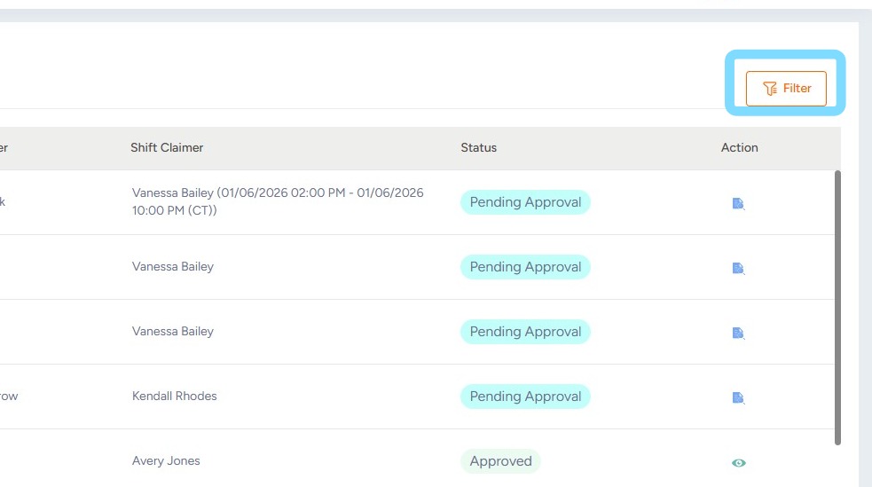This screenshot has height=487, width=872.
Task: Open review icon for third Vanessa Bailey row
Action: pos(738,333)
